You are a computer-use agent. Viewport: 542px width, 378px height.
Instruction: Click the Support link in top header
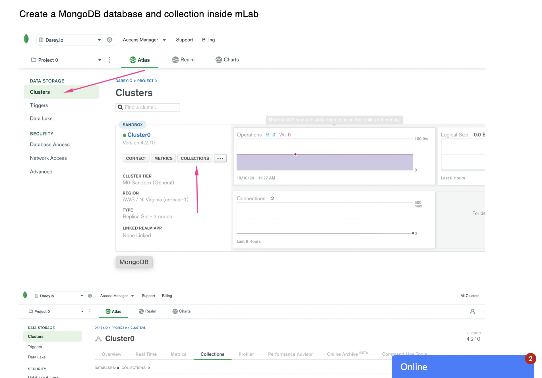(184, 40)
